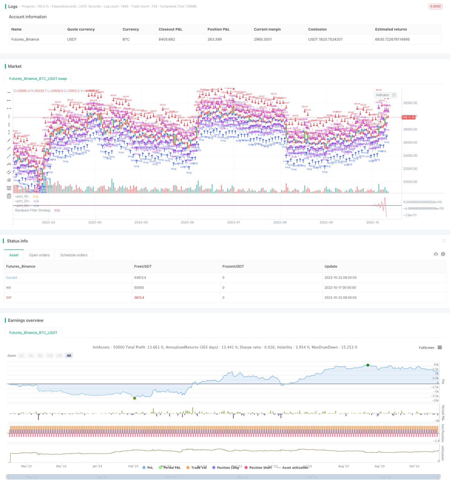
Task: Delete all drawings with the trash icon
Action: click(x=9, y=196)
